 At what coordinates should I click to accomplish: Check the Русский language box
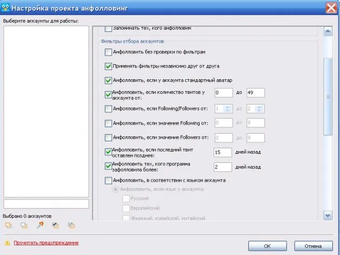tap(126, 198)
